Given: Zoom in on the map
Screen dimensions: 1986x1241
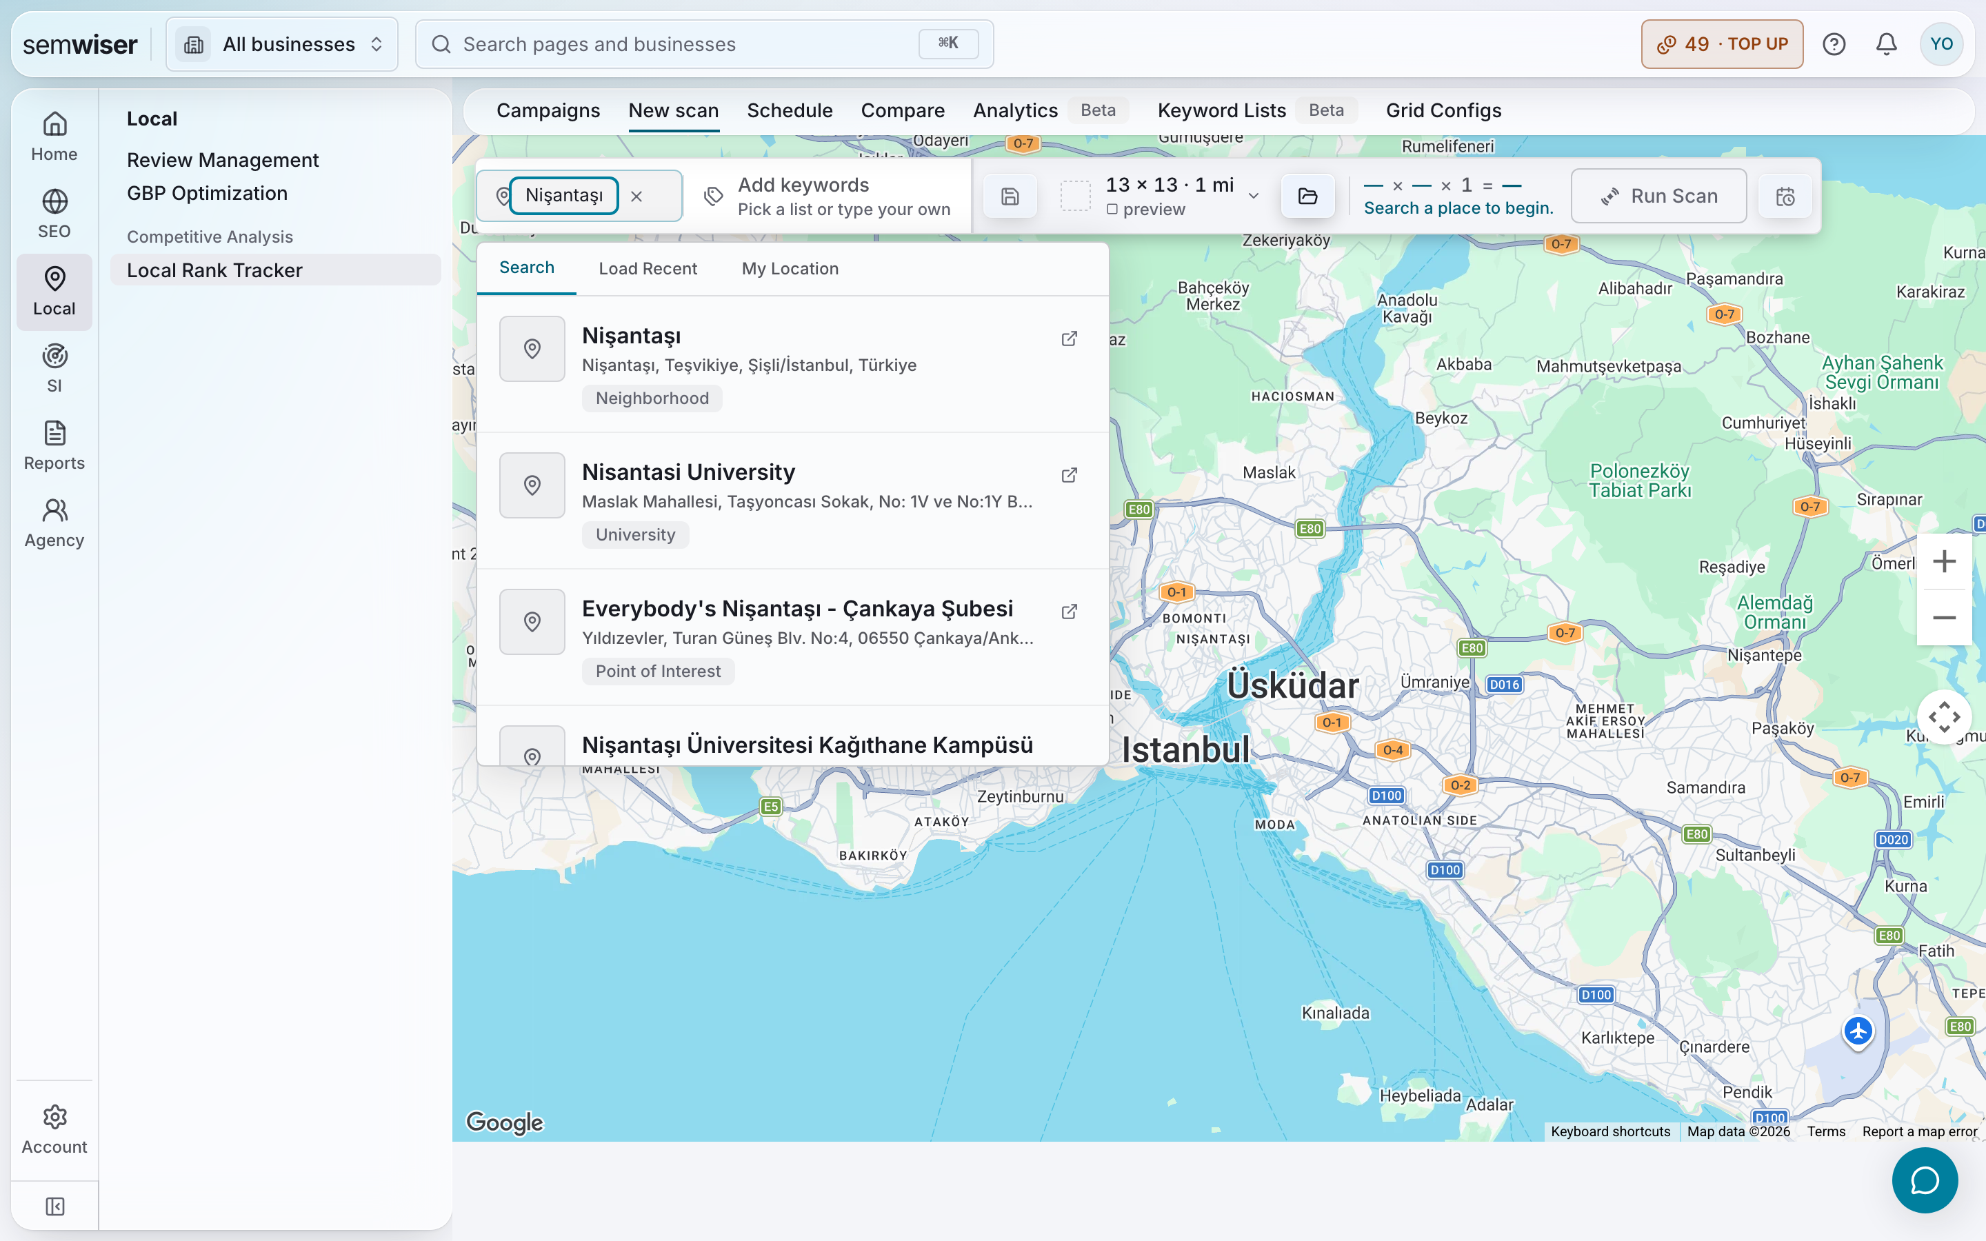Looking at the screenshot, I should coord(1943,561).
